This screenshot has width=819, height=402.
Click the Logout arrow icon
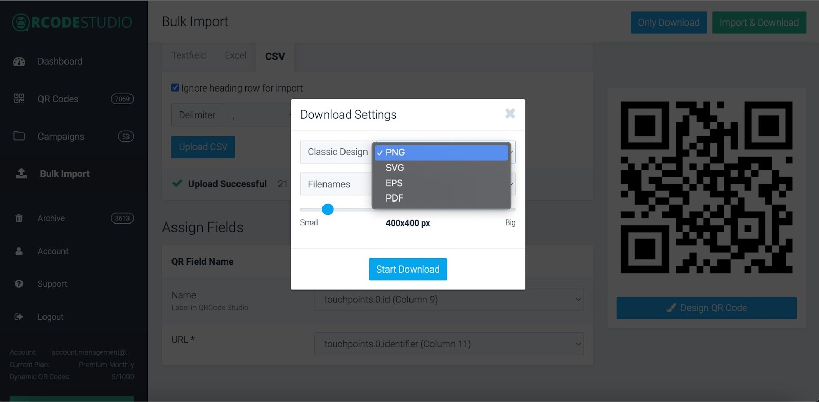(x=19, y=317)
